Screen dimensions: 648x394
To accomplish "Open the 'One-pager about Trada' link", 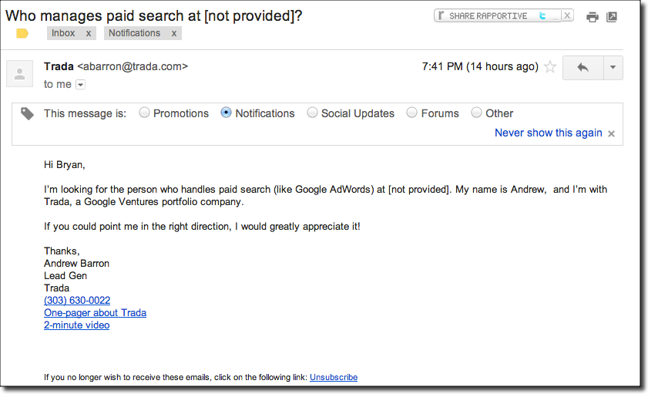I will (x=95, y=313).
